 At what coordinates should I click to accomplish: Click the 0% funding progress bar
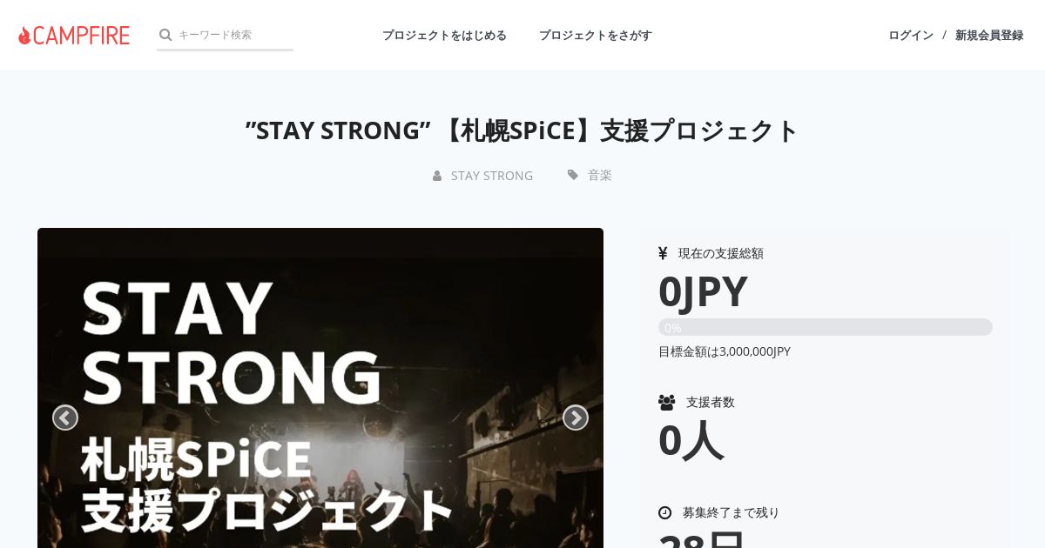(x=826, y=327)
